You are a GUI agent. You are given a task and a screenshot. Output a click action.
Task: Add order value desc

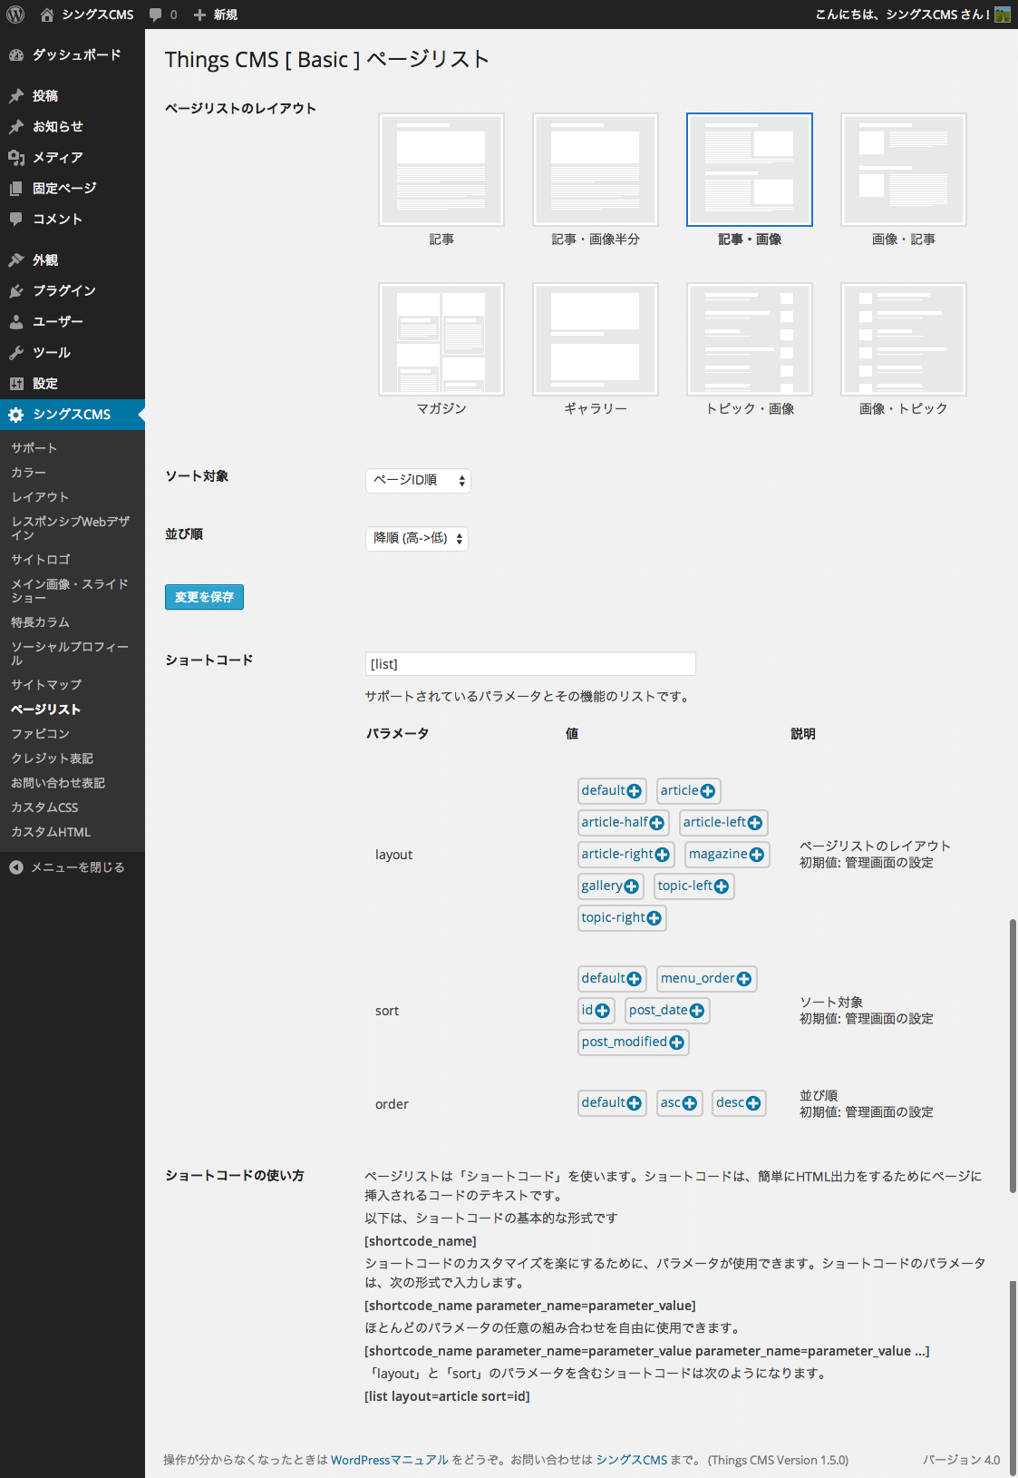point(739,1103)
